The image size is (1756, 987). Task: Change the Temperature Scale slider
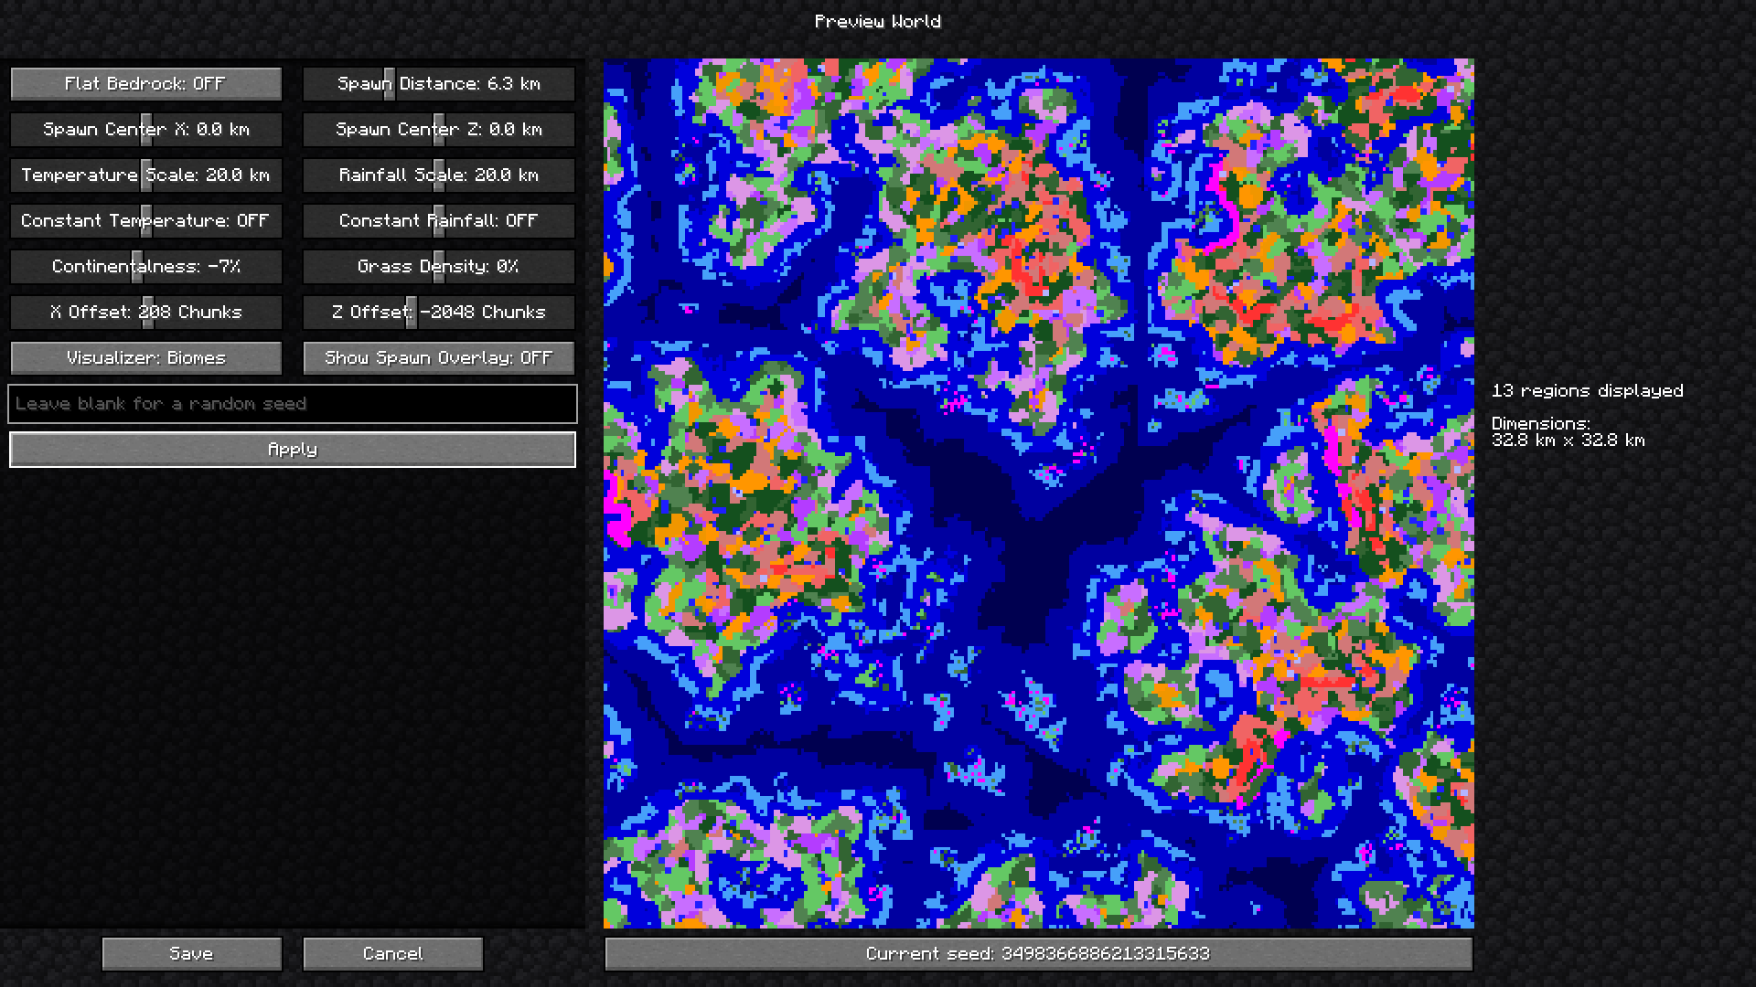coord(146,175)
